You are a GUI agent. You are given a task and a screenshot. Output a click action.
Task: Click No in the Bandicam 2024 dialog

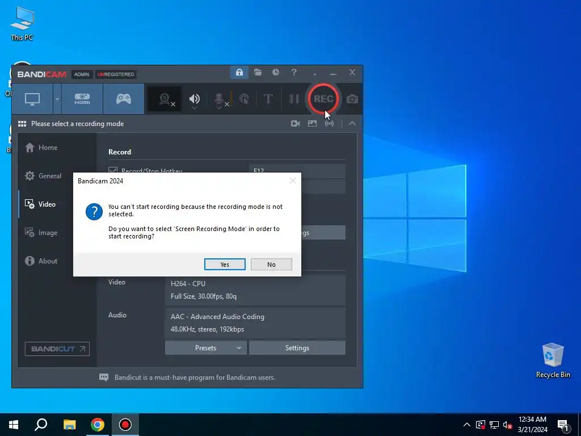coord(271,265)
